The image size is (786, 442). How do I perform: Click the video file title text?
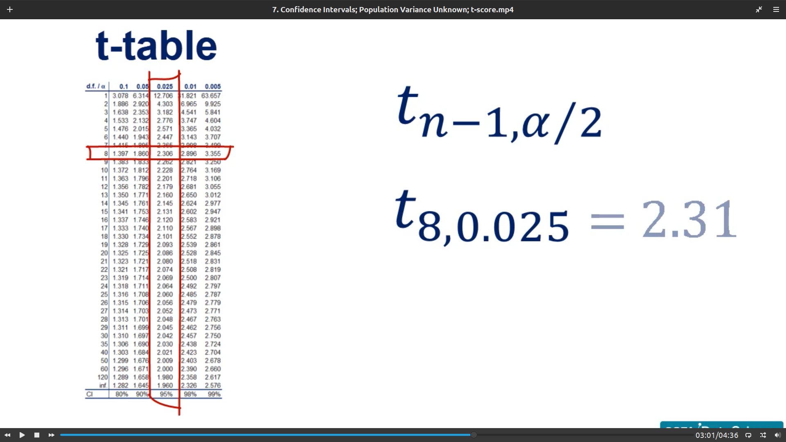[x=393, y=9]
